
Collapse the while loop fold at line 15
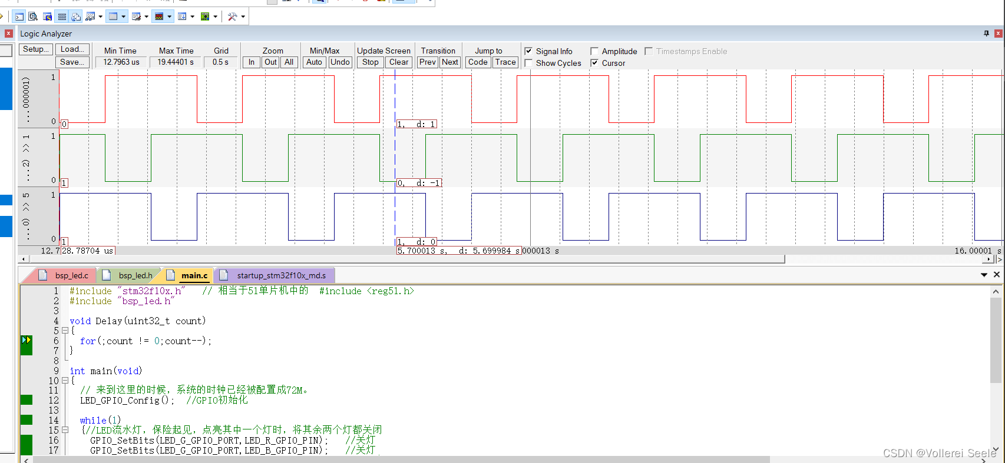click(65, 430)
